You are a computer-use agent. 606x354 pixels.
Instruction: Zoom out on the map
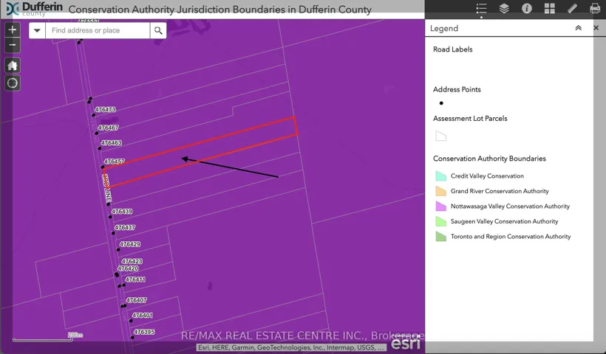13,46
